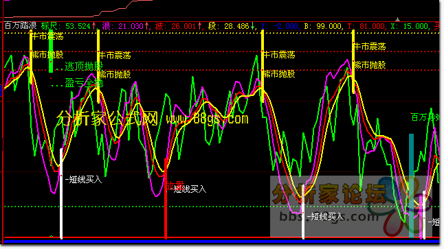
Task: Click the green 盈亏全抛 label
Action: tap(84, 83)
